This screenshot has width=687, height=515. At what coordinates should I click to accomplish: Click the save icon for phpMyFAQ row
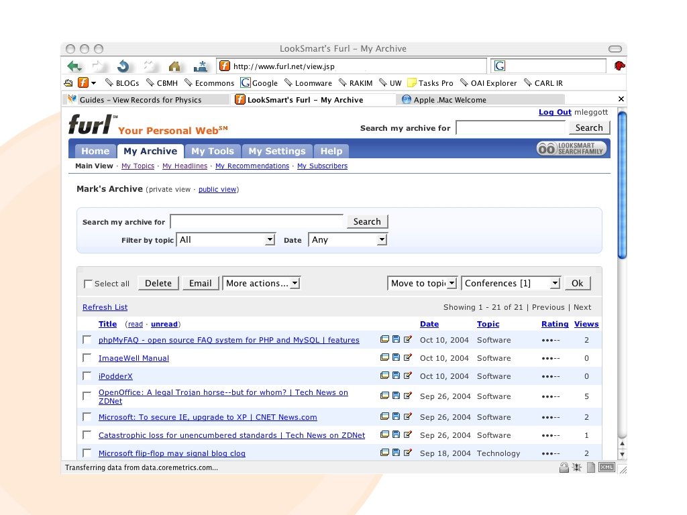396,339
